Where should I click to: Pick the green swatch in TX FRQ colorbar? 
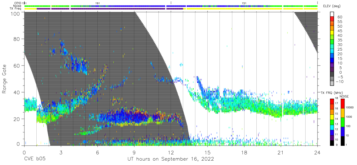(332, 122)
